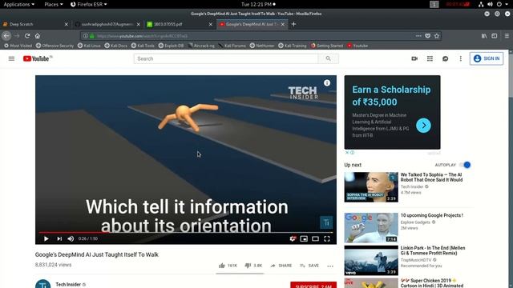The image size is (513, 288).
Task: Toggle the Autoplay switch
Action: click(465, 165)
